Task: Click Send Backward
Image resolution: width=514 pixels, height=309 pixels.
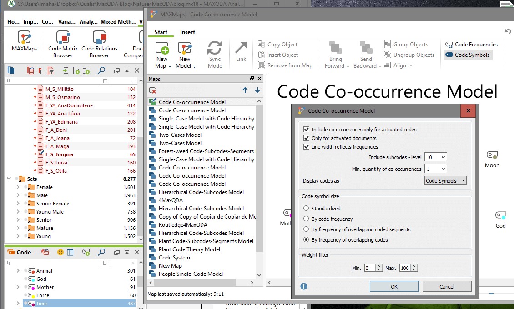Action: [367, 55]
